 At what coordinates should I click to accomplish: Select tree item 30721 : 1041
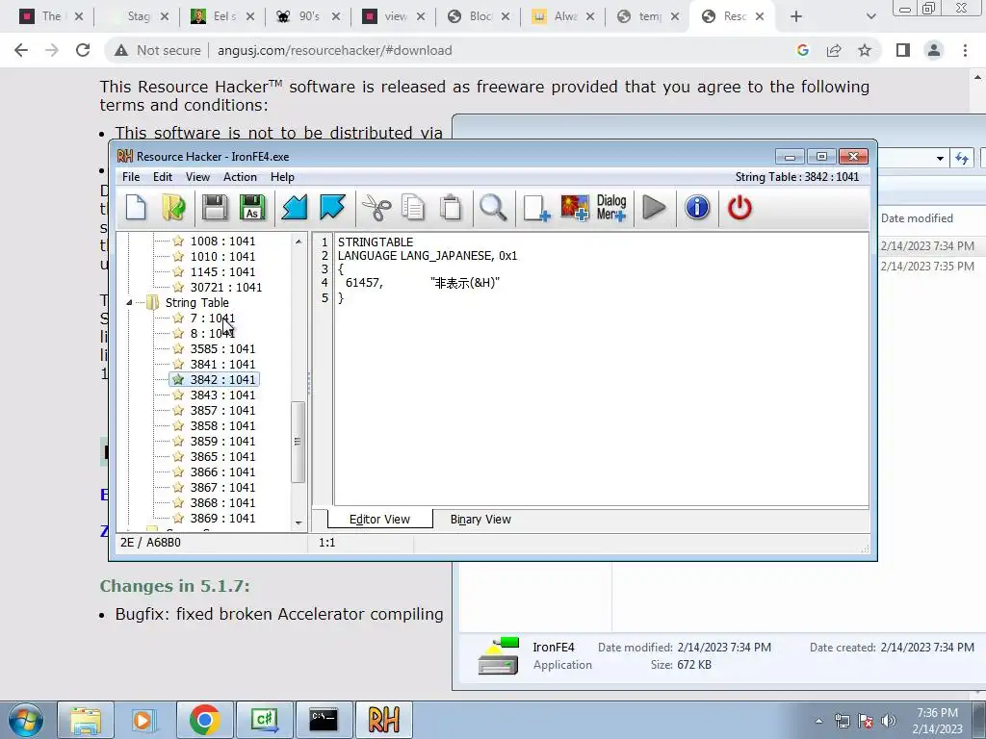[225, 287]
